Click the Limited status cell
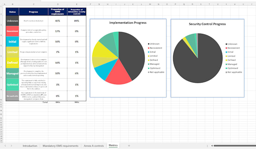The image size is (256, 149). [12, 52]
